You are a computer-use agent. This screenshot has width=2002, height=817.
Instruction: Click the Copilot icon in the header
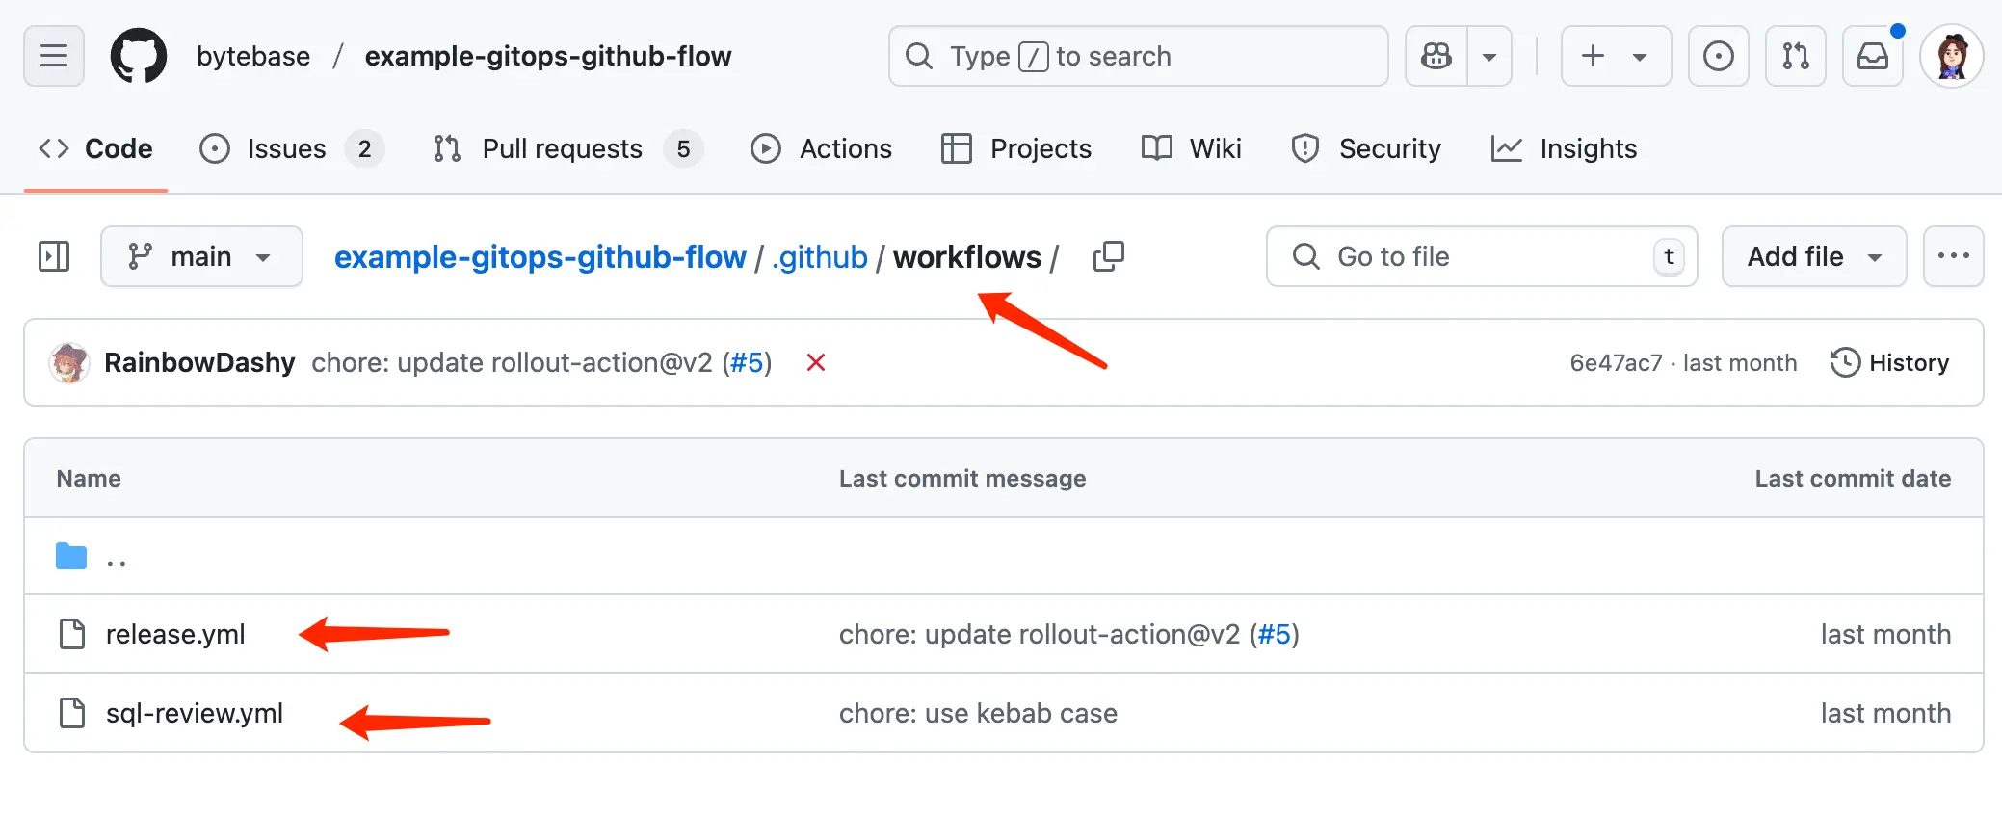pos(1435,56)
